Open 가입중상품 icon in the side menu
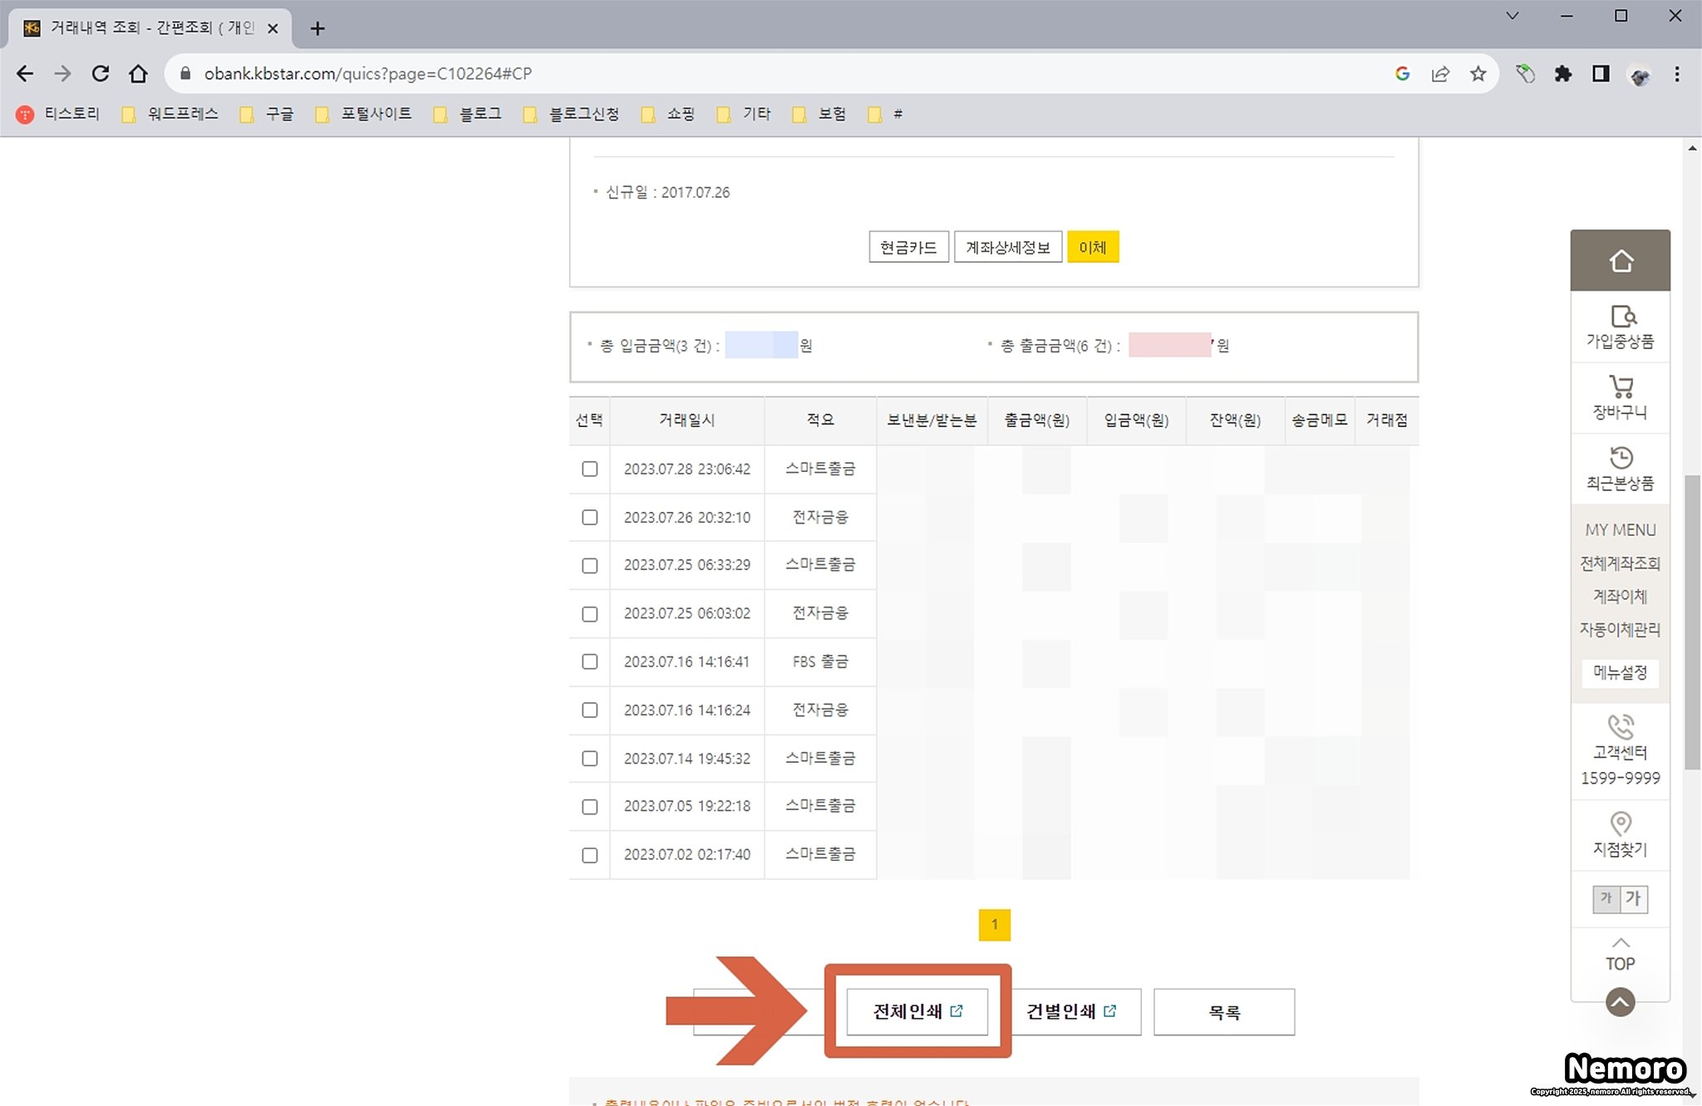Image resolution: width=1702 pixels, height=1106 pixels. (x=1621, y=317)
